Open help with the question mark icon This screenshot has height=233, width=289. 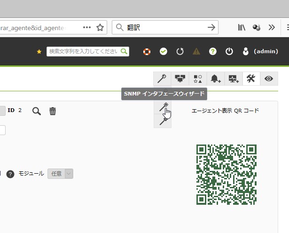pyautogui.click(x=213, y=51)
